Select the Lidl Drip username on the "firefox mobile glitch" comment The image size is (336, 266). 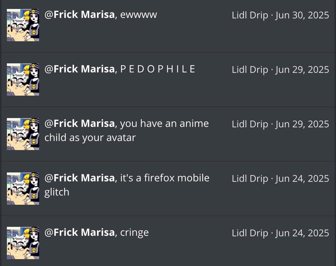tap(250, 178)
